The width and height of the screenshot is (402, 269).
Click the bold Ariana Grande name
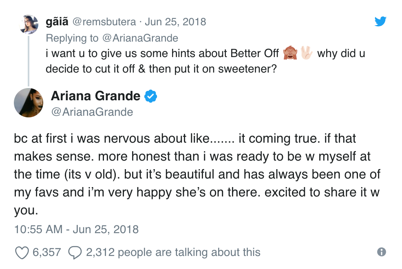click(x=95, y=96)
